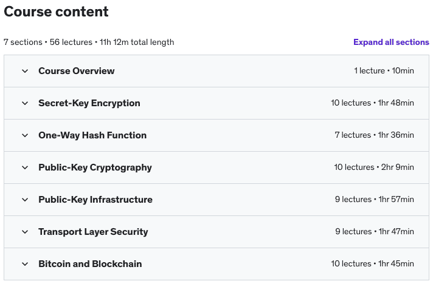Click the chevron beside Bitcoin and Blockchain
Viewport: 433px width, 284px height.
25,264
